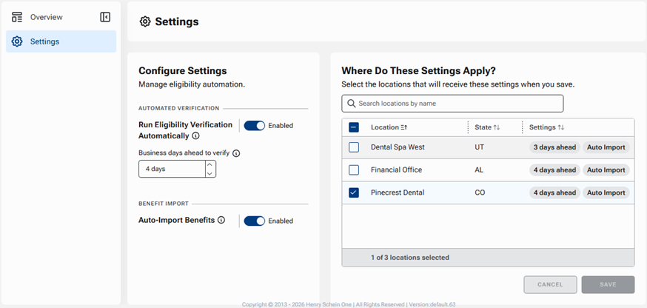Viewport: 647px width, 308px height.
Task: Click the Financial Office location name
Action: 397,170
